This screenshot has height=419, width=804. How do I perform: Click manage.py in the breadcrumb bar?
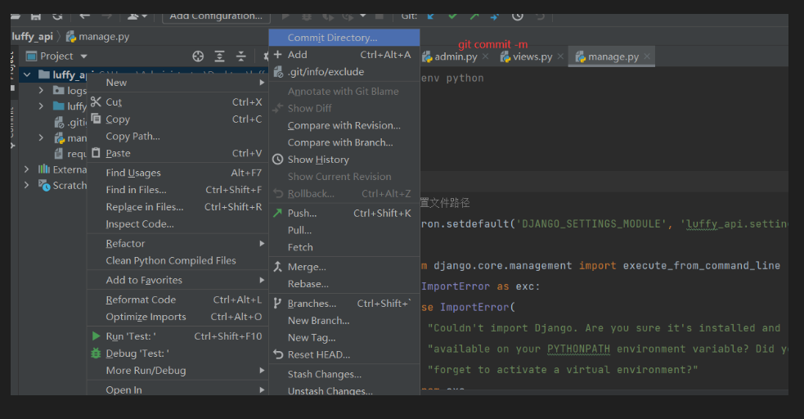[x=103, y=37]
